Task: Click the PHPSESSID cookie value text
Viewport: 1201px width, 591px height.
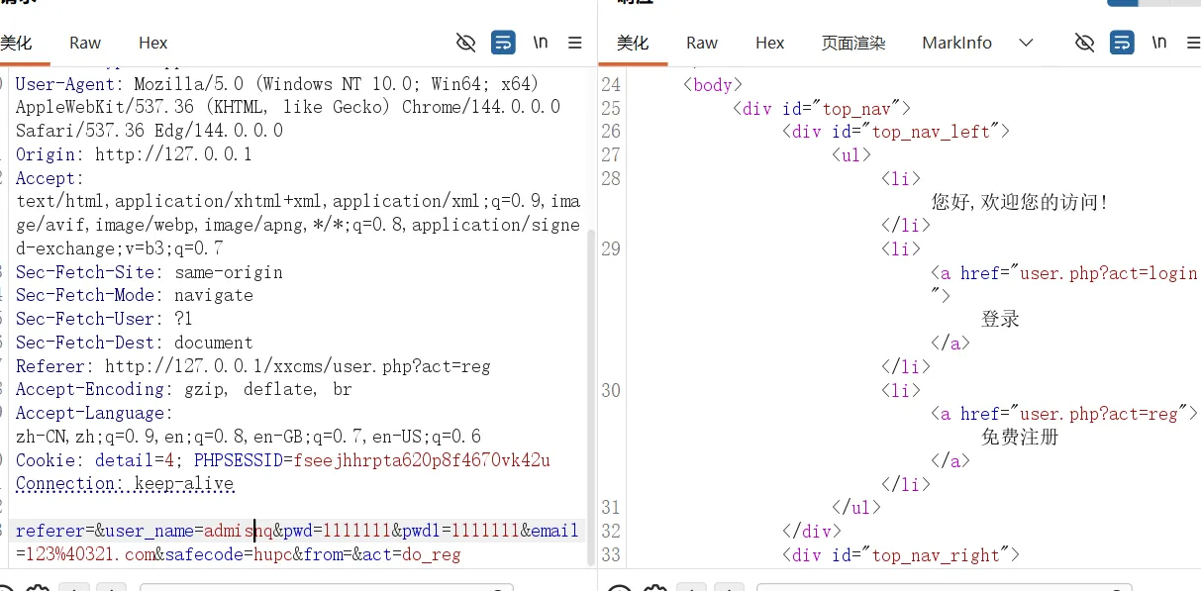Action: [x=422, y=460]
